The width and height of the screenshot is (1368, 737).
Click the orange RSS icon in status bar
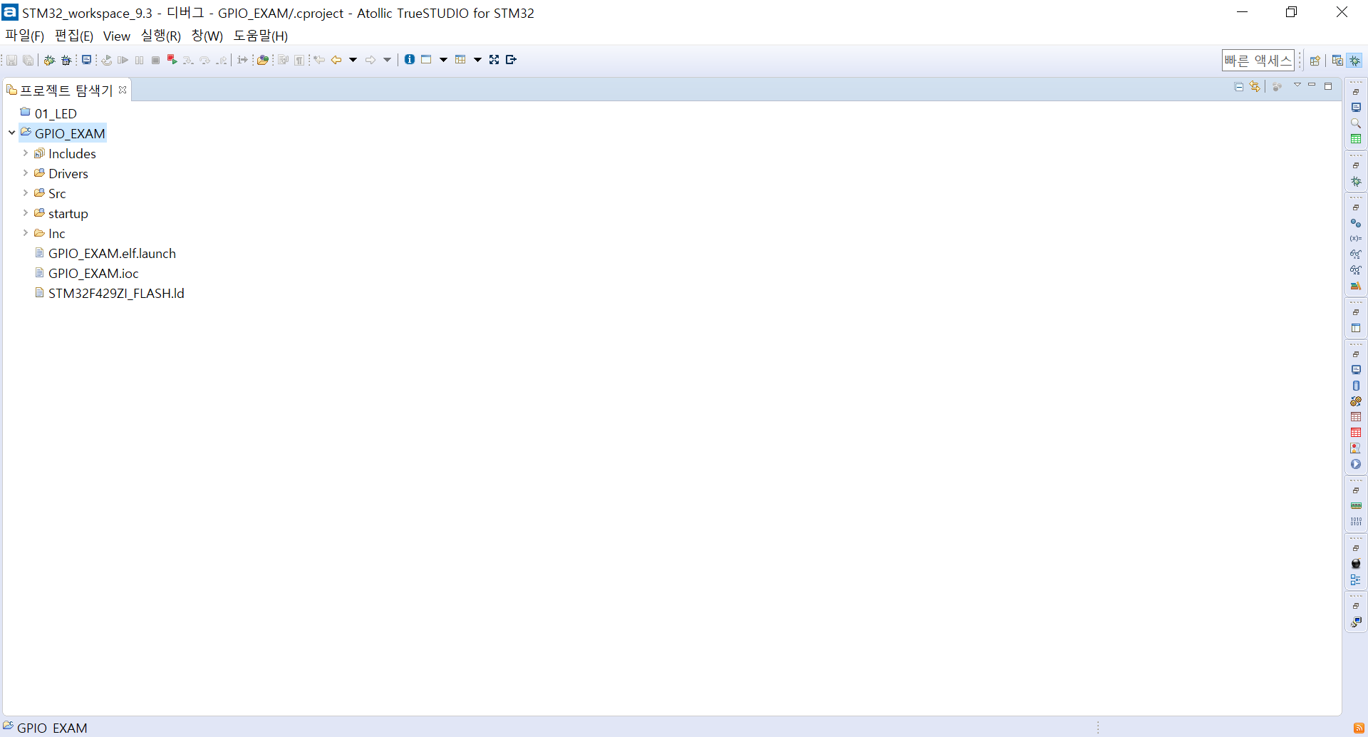tap(1359, 728)
